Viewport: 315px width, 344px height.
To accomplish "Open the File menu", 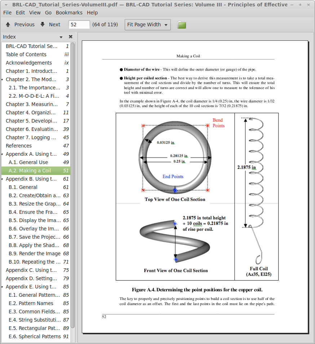I will [7, 13].
